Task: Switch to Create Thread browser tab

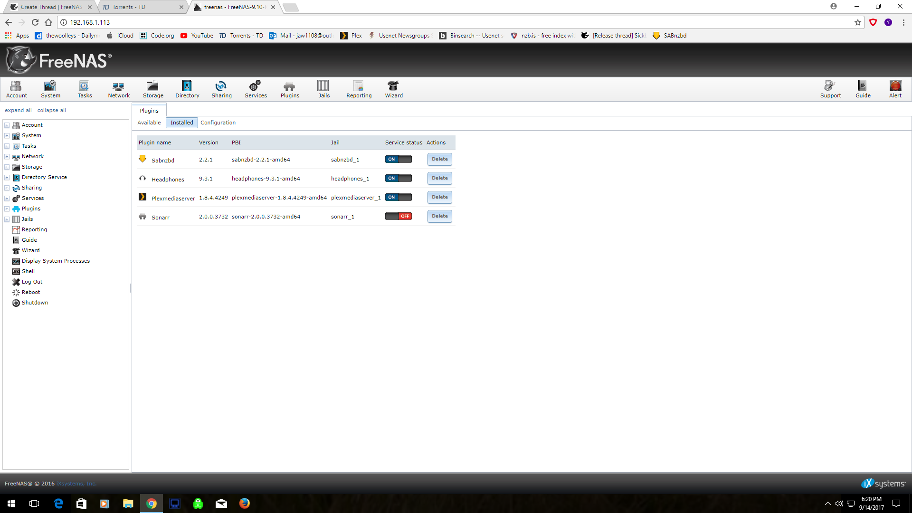Action: pyautogui.click(x=51, y=7)
